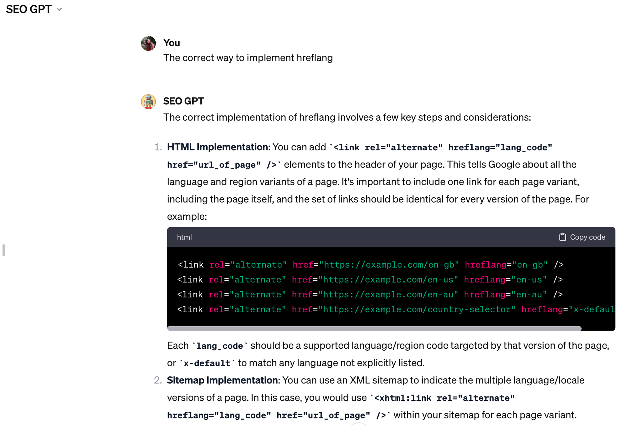Image resolution: width=626 pixels, height=426 pixels.
Task: Click the inline x-default code in the paragraph
Action: [207, 363]
